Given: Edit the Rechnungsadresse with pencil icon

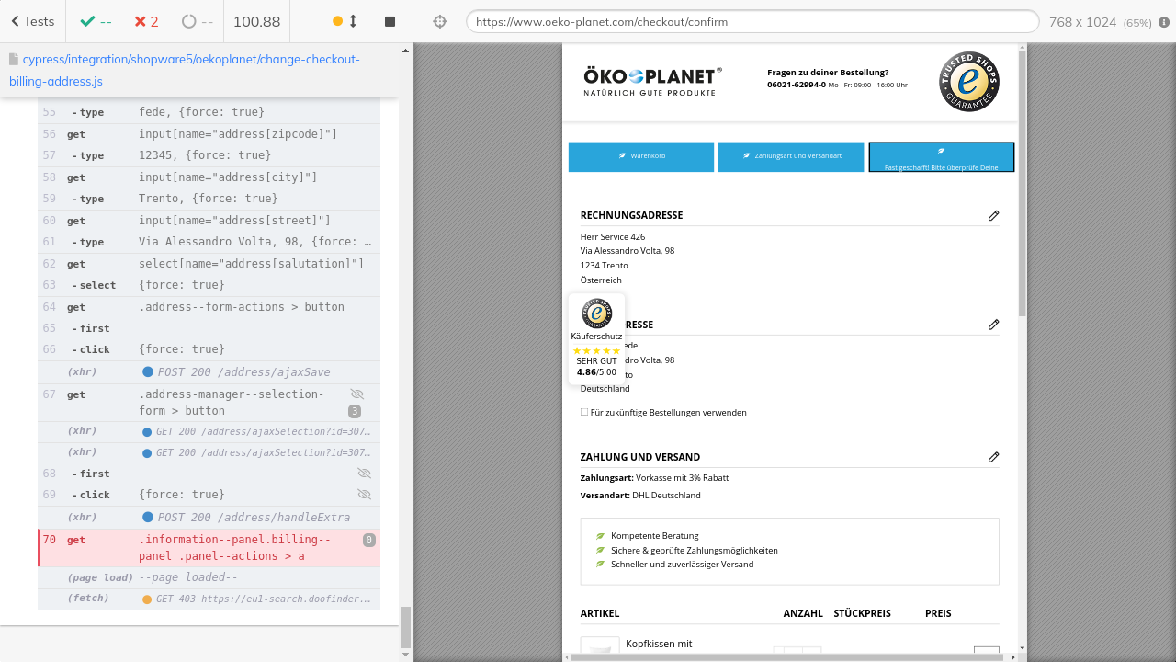Looking at the screenshot, I should [993, 215].
